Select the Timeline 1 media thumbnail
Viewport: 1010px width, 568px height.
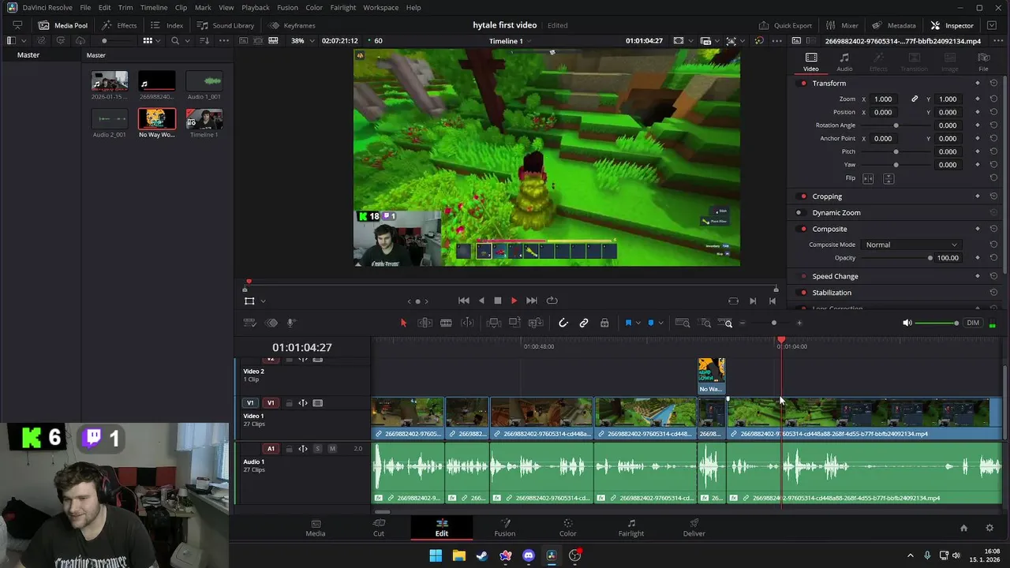204,119
